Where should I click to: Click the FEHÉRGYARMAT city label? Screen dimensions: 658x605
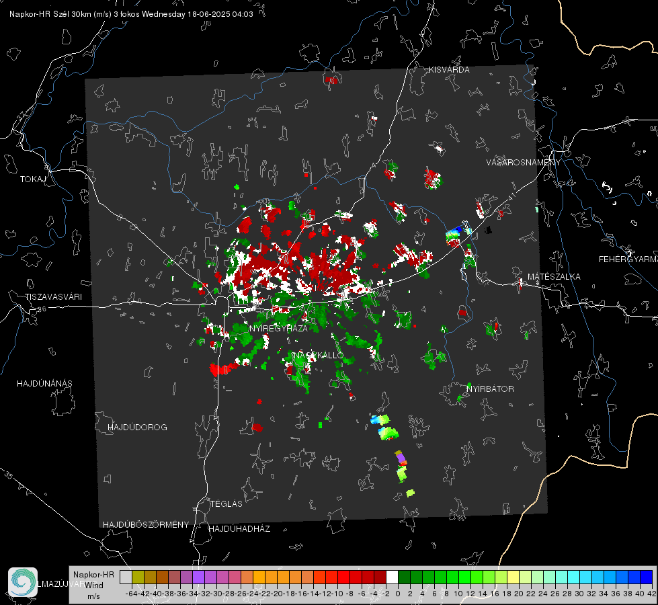pyautogui.click(x=628, y=259)
